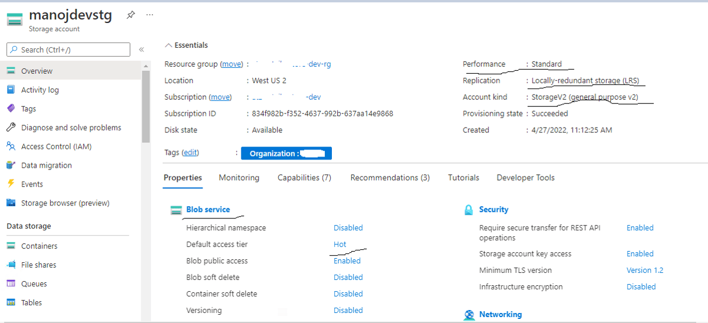Collapse the Essentials section
This screenshot has height=323, width=708.
(x=169, y=45)
